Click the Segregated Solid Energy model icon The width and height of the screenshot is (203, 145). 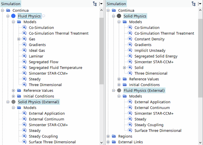(x=130, y=56)
